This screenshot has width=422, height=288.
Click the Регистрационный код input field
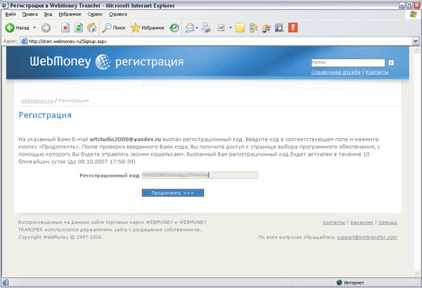point(200,175)
